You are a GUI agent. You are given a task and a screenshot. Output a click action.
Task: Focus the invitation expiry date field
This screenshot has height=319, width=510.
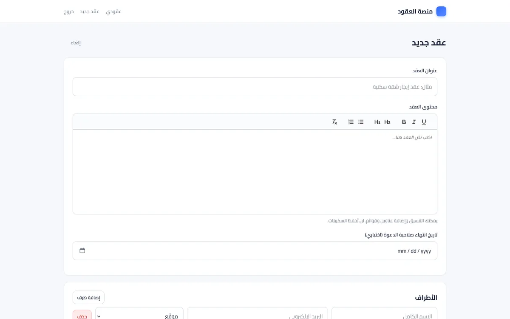coord(255,251)
